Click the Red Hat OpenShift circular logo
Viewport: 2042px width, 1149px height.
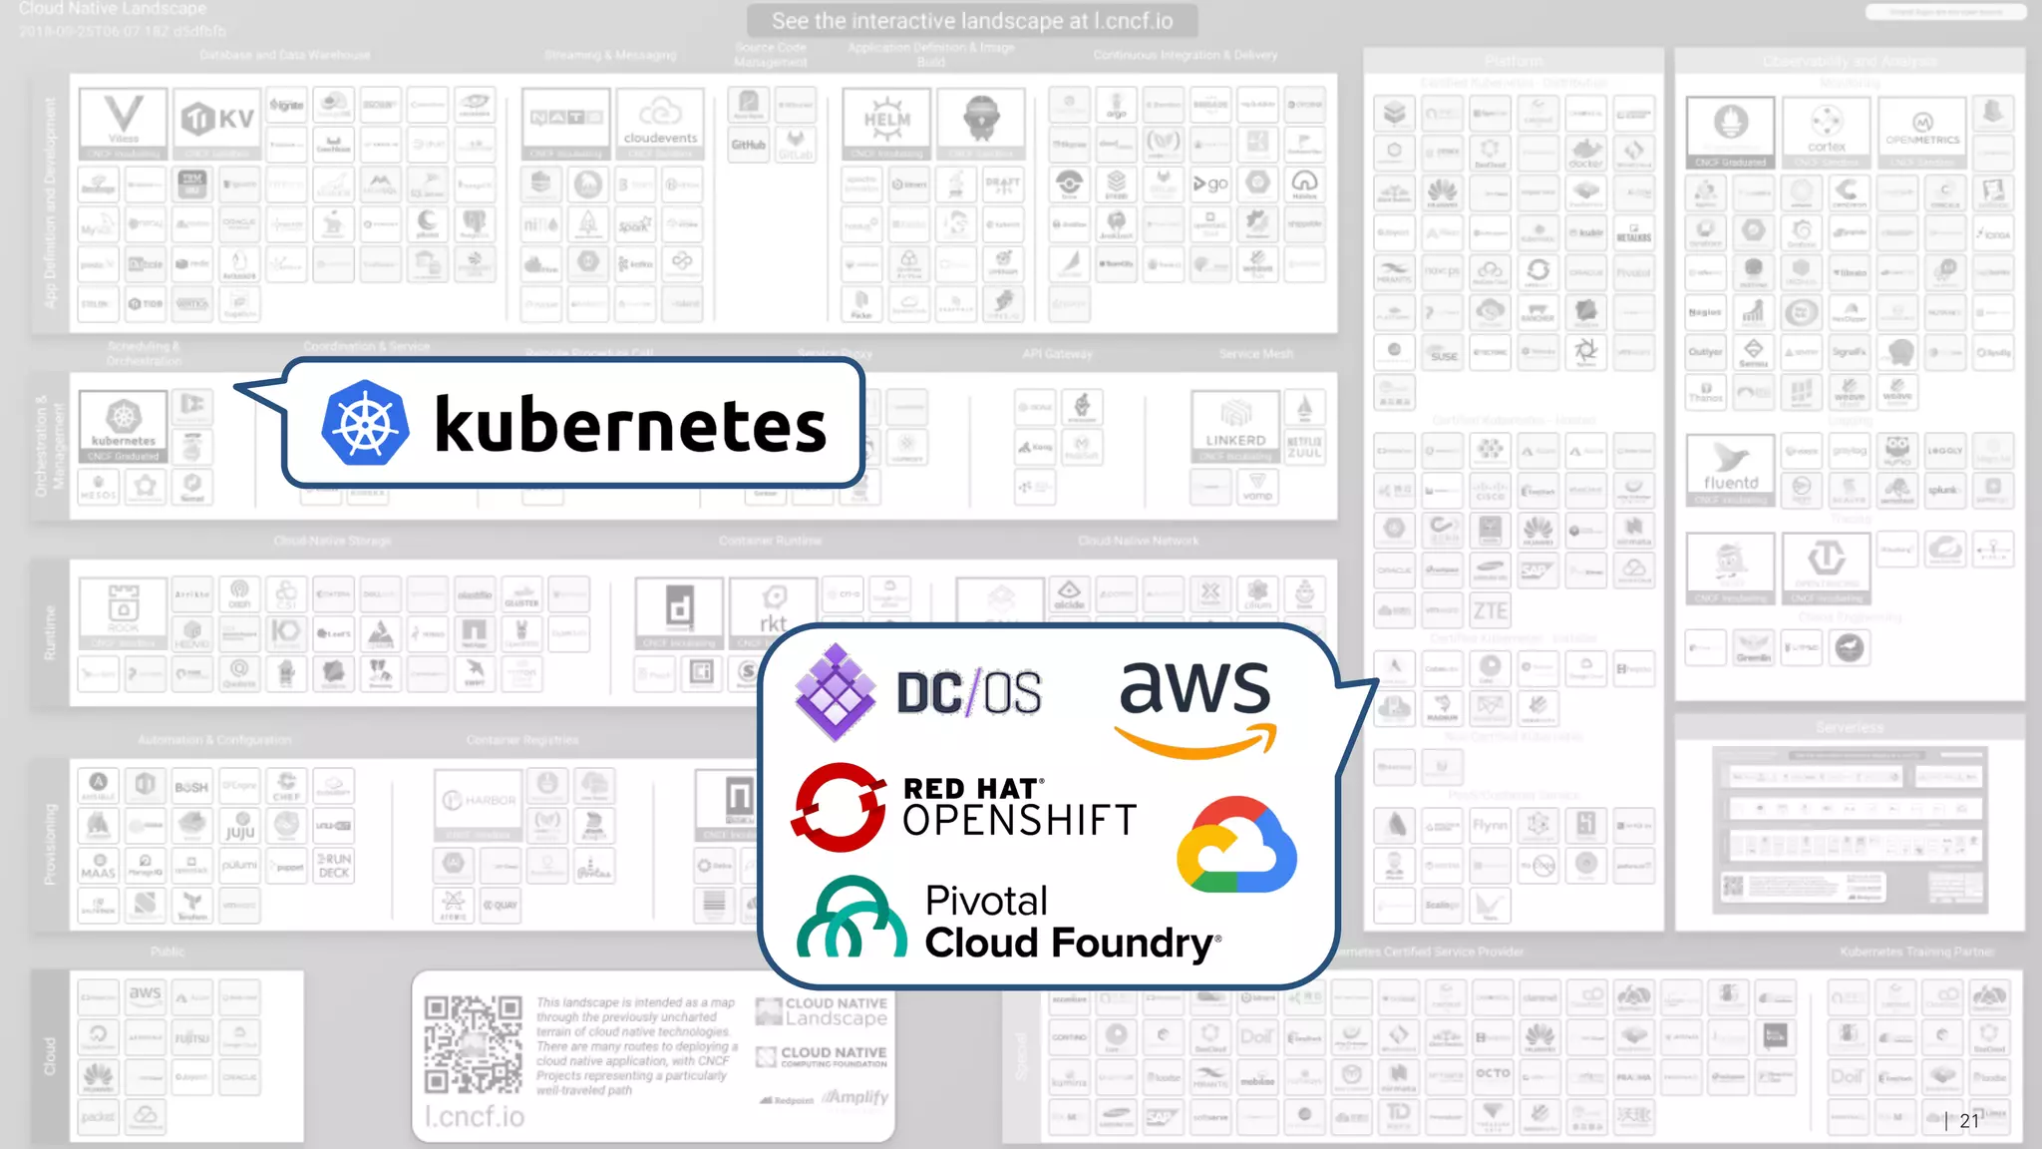[839, 807]
